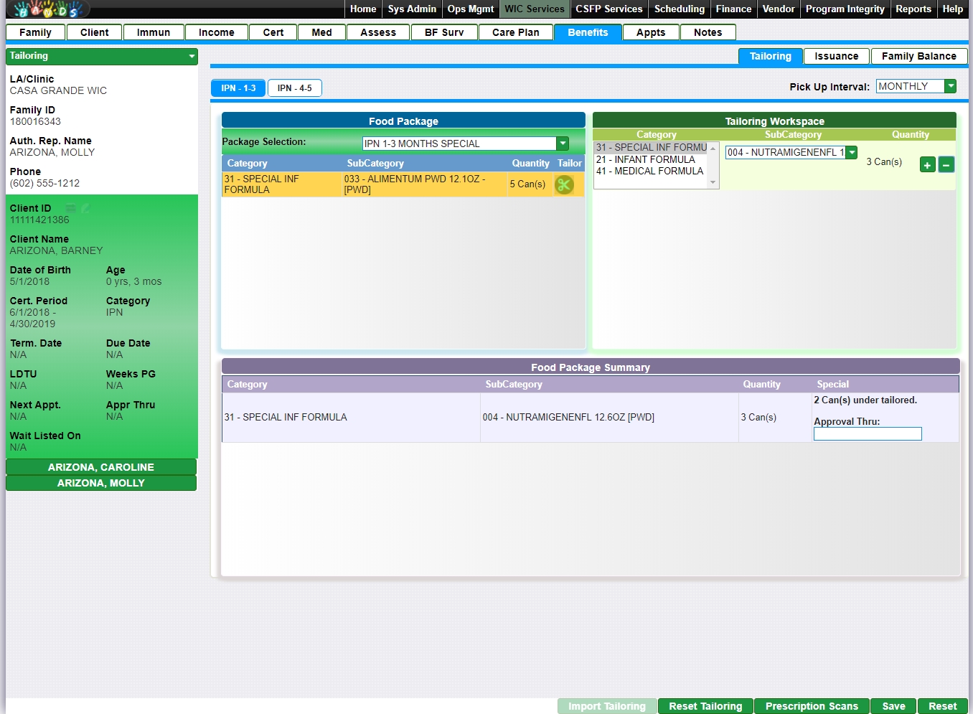This screenshot has width=973, height=714.
Task: Click the faded edit icon beside Client ID
Action: coord(85,208)
